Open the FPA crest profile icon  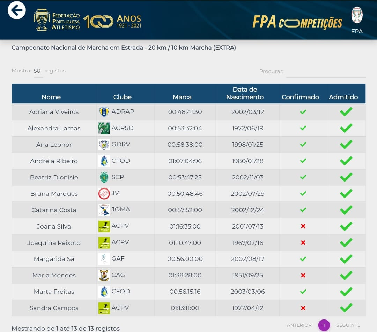coord(357,15)
